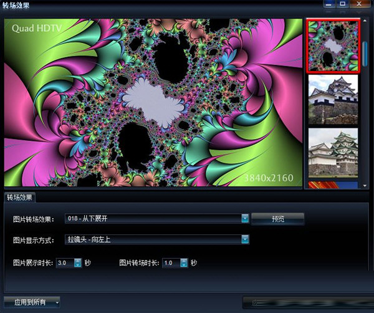This screenshot has height=313, width=374.
Task: Select the 转场效果 tab
Action: 20,198
